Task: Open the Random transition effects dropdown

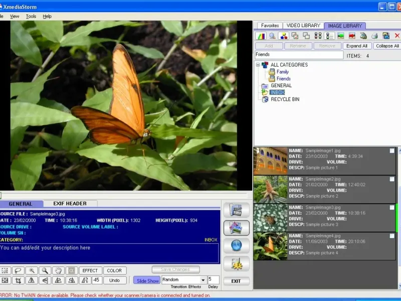Action: click(x=203, y=280)
